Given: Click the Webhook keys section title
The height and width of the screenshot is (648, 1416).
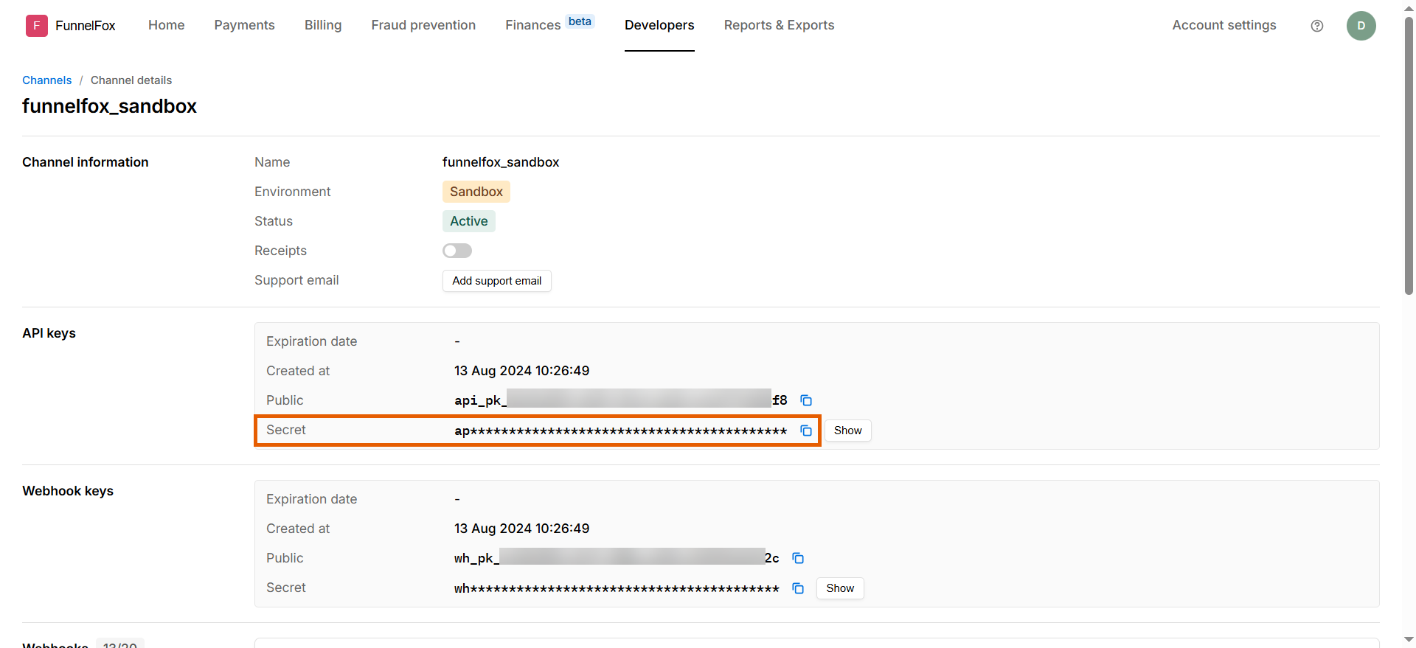Looking at the screenshot, I should 68,491.
